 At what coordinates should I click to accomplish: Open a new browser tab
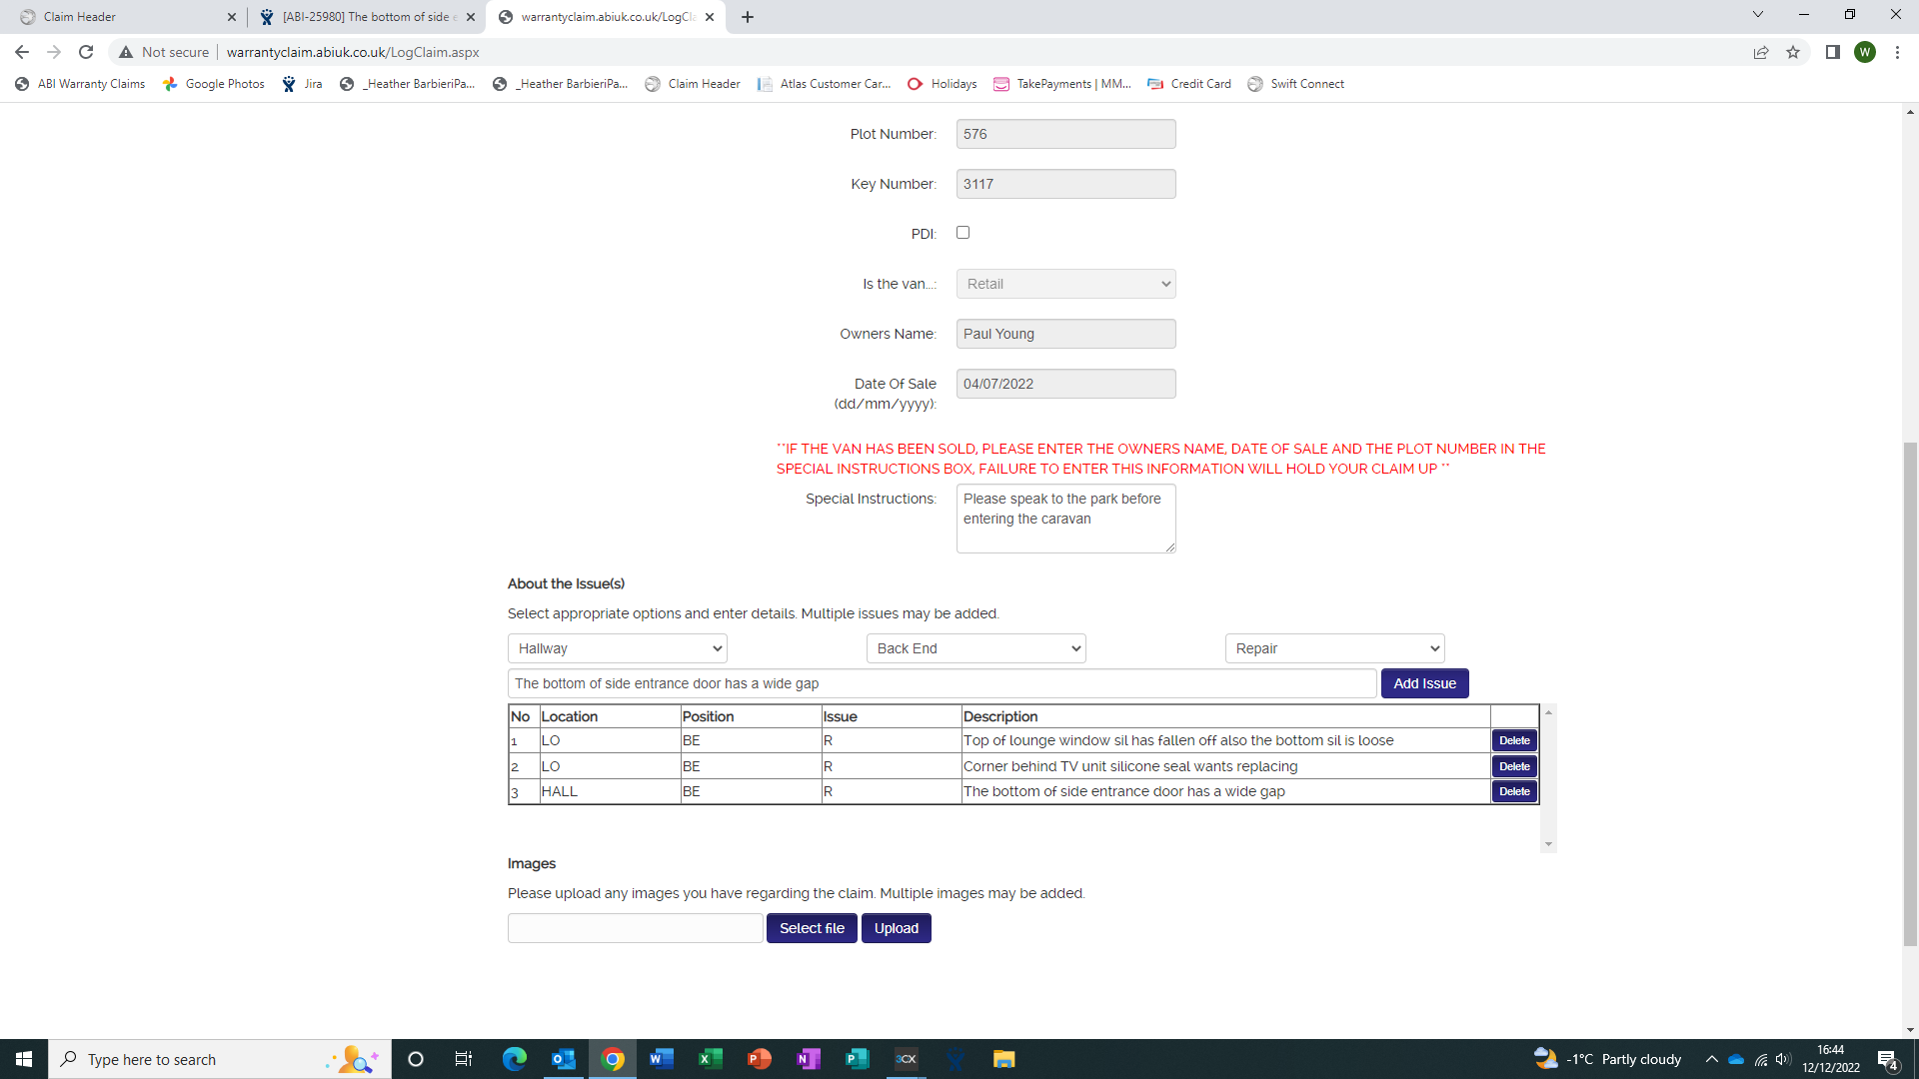click(x=748, y=17)
